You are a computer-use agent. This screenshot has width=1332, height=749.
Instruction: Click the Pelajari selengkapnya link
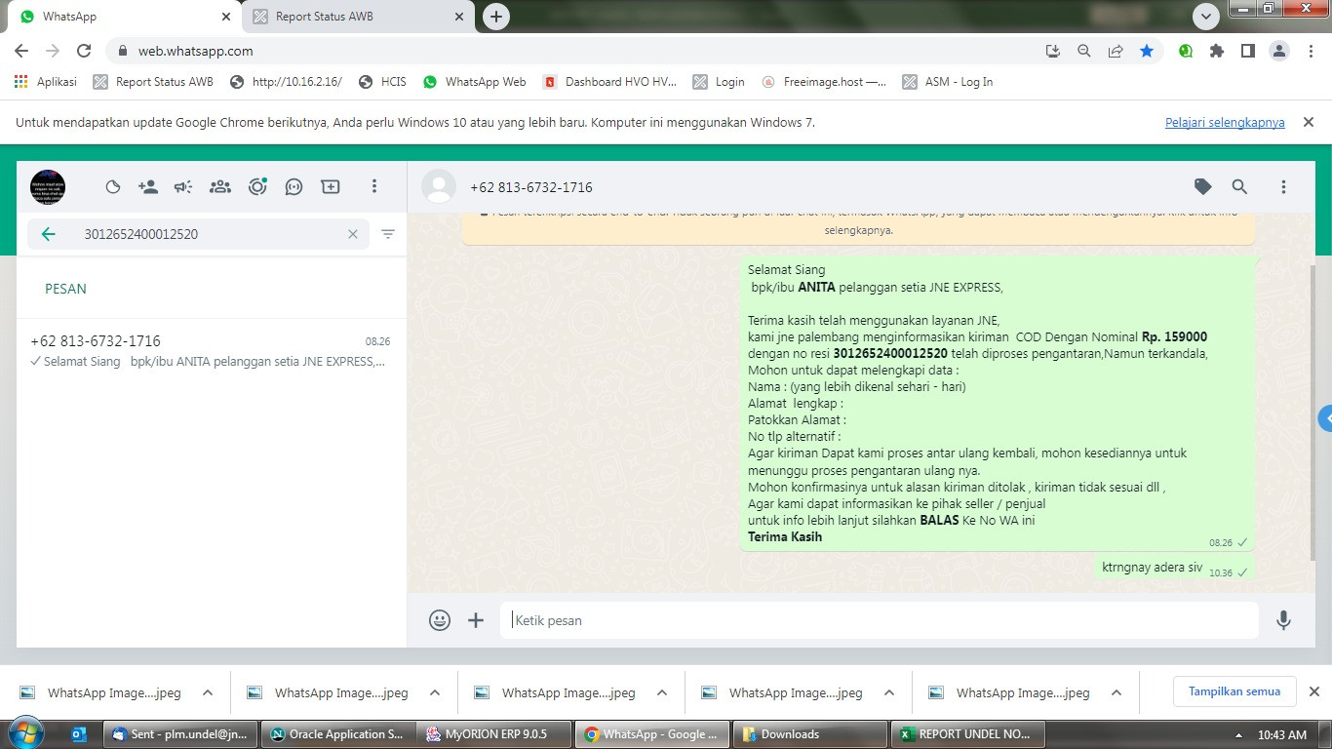1225,122
